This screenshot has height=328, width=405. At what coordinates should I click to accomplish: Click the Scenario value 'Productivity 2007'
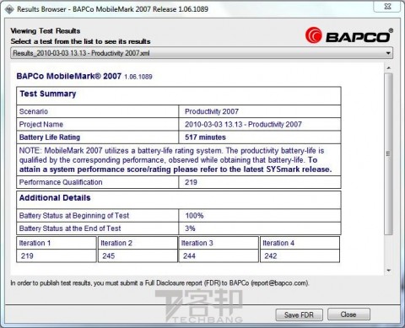212,111
